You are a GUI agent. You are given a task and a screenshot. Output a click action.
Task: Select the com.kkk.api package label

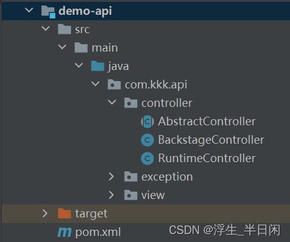click(156, 85)
